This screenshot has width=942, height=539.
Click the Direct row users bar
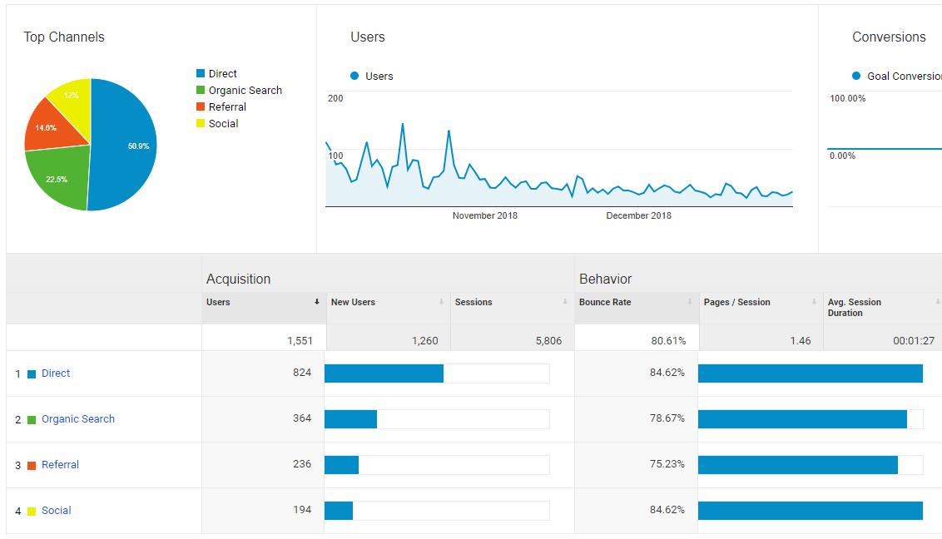pyautogui.click(x=384, y=373)
